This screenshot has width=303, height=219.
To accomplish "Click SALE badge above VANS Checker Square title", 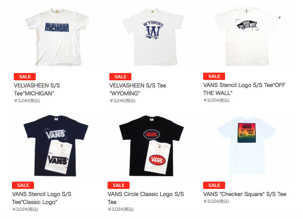I will pyautogui.click(x=214, y=185).
